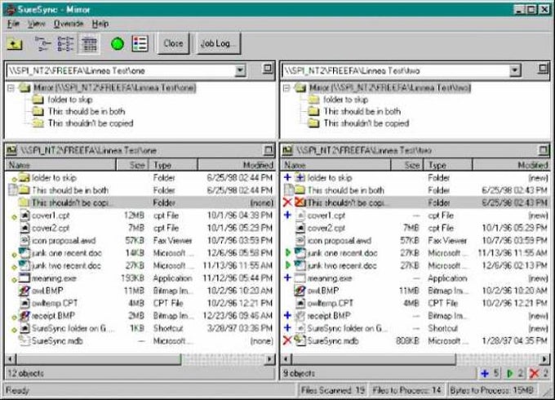The height and width of the screenshot is (400, 555).
Task: Click green arrow update count in status
Action: pos(515,373)
